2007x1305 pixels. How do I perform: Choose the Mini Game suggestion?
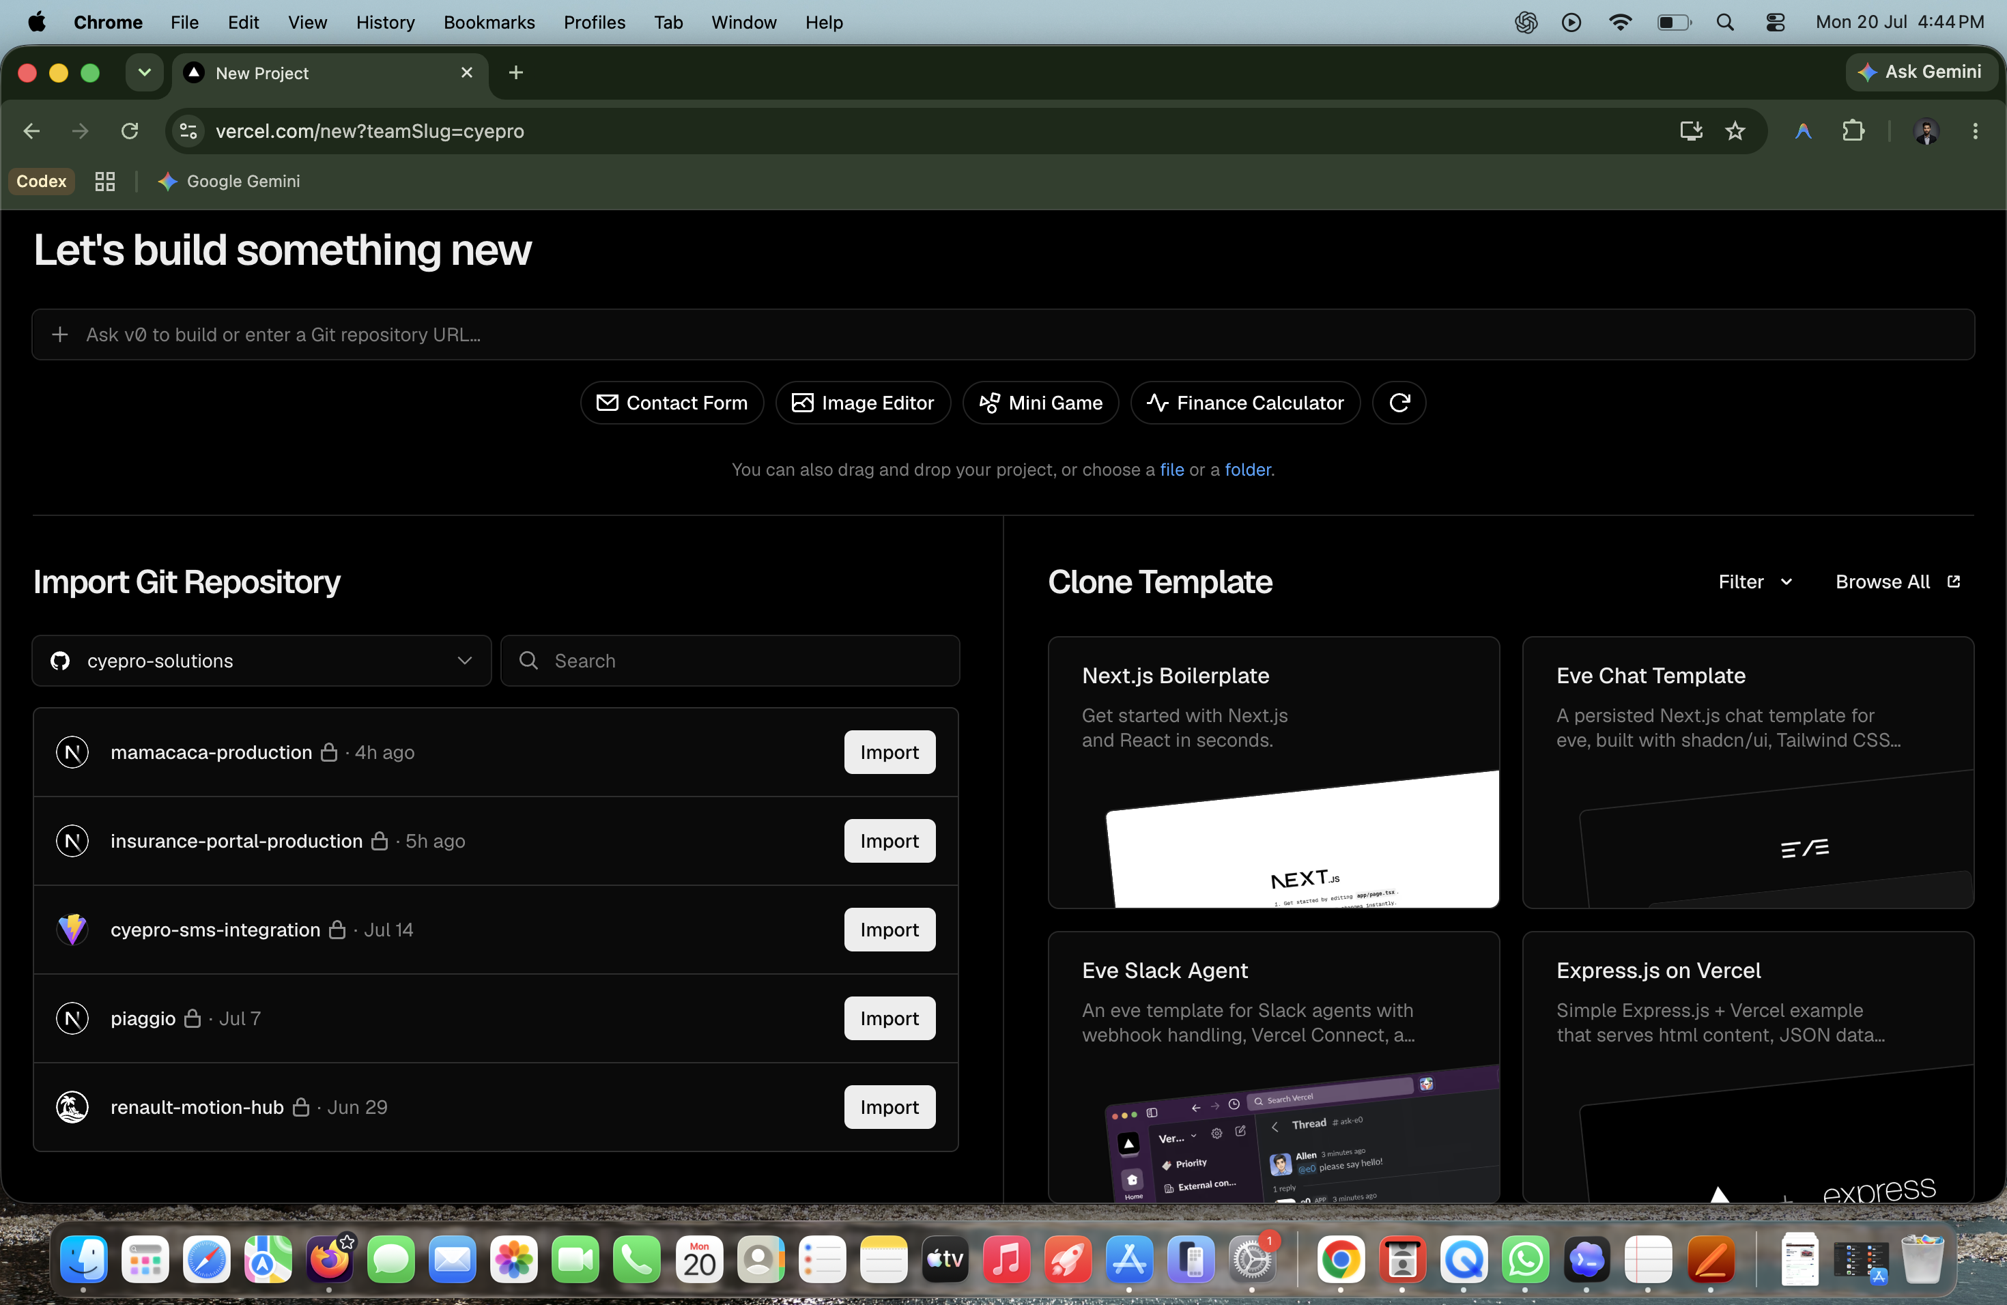point(1040,403)
